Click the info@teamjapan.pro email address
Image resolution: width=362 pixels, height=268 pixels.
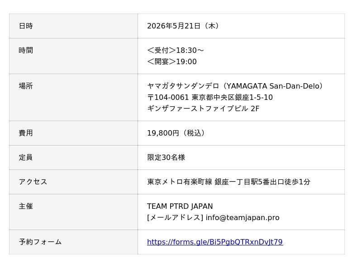coord(243,217)
